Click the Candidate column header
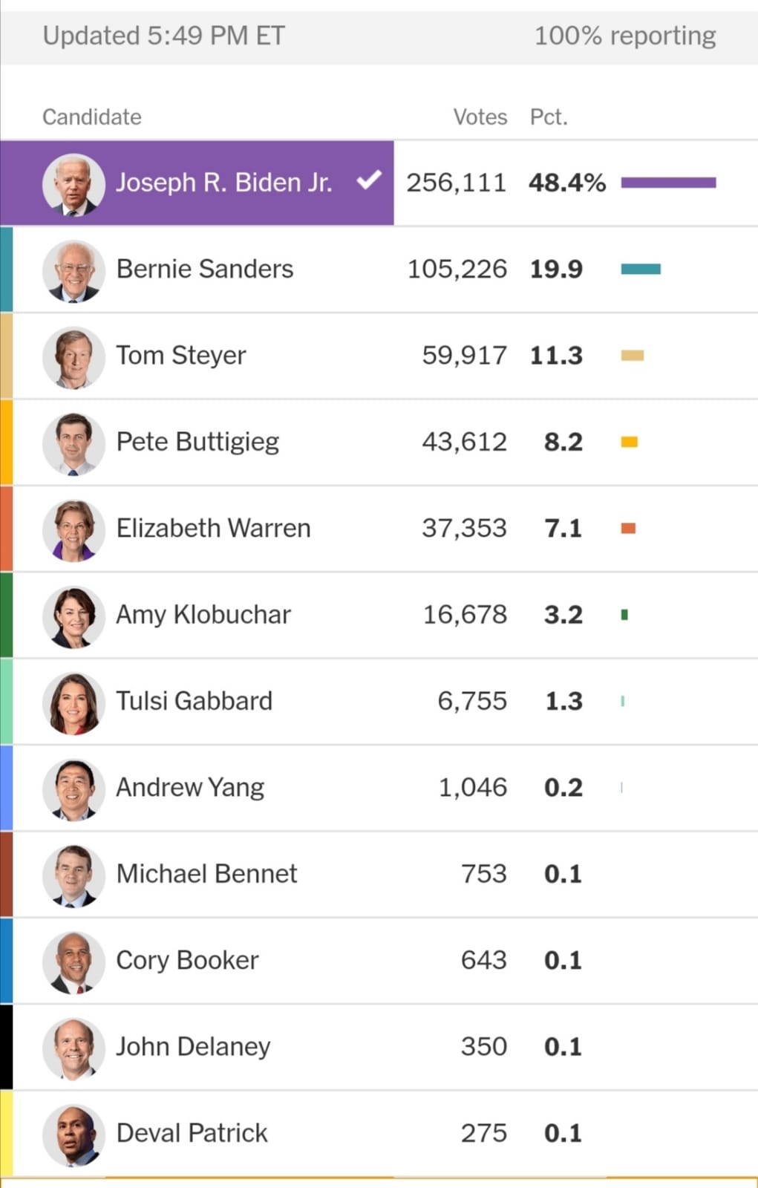The image size is (758, 1188). pyautogui.click(x=92, y=117)
